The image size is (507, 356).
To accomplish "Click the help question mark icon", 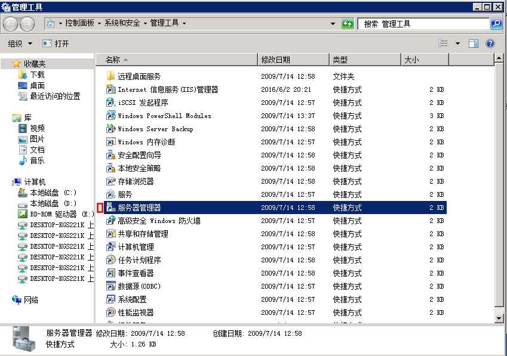I will (490, 44).
